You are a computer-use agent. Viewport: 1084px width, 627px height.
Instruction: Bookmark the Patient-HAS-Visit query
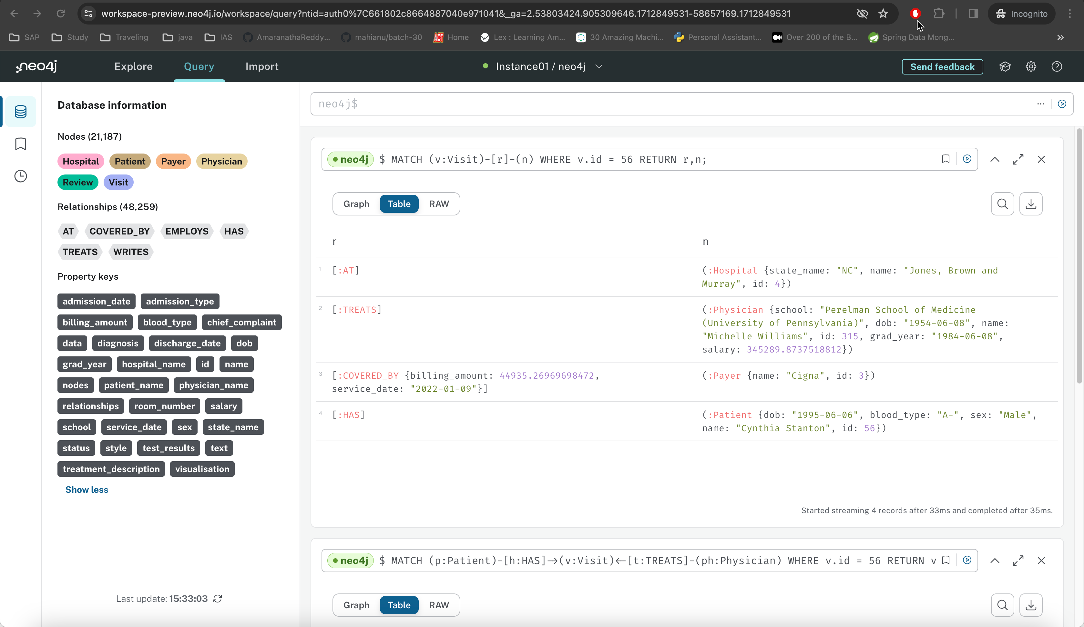pyautogui.click(x=946, y=560)
